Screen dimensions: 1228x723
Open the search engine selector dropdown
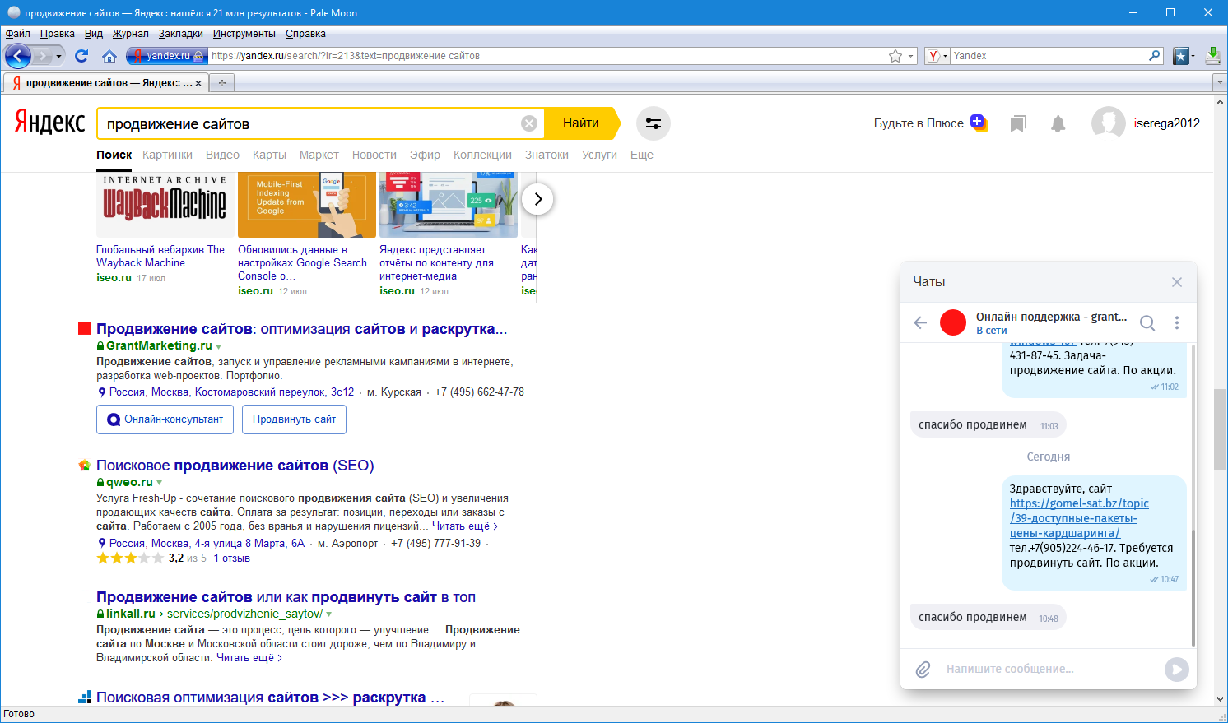(x=937, y=56)
